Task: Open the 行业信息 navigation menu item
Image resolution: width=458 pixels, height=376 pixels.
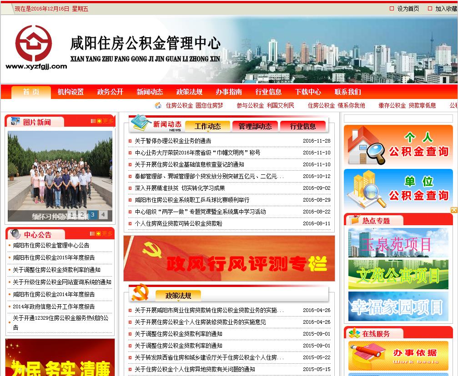Action: pyautogui.click(x=268, y=92)
